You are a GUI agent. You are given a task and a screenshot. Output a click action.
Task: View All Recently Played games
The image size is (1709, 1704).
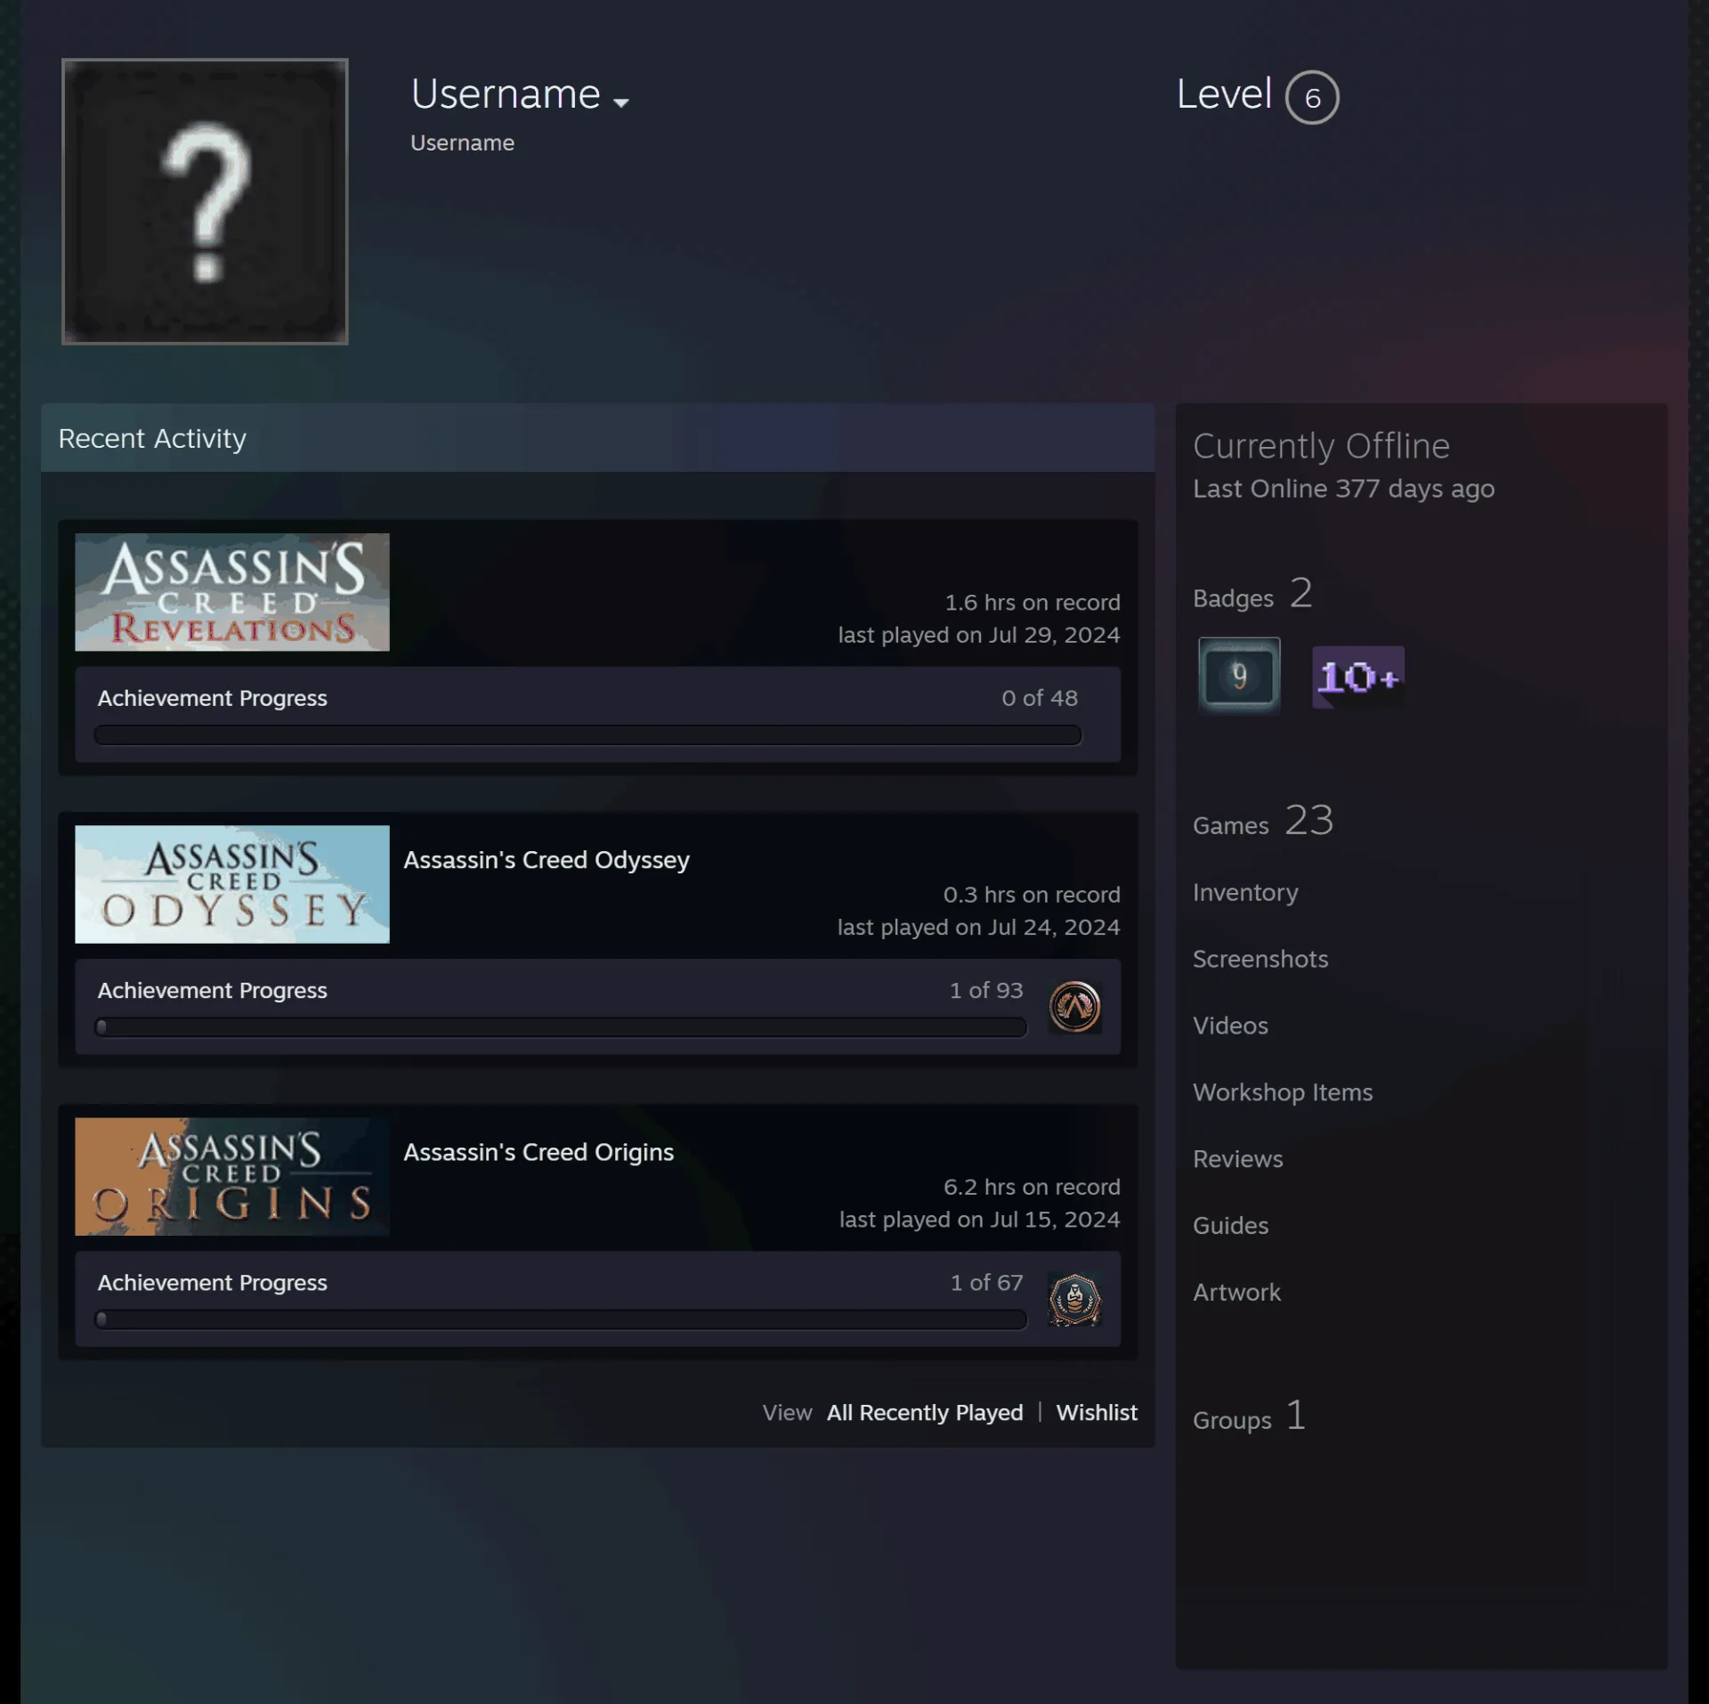(925, 1413)
